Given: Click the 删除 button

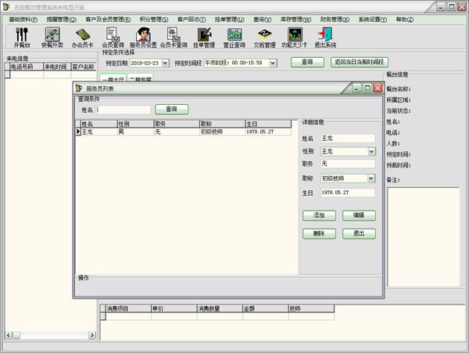Looking at the screenshot, I should click(x=319, y=233).
